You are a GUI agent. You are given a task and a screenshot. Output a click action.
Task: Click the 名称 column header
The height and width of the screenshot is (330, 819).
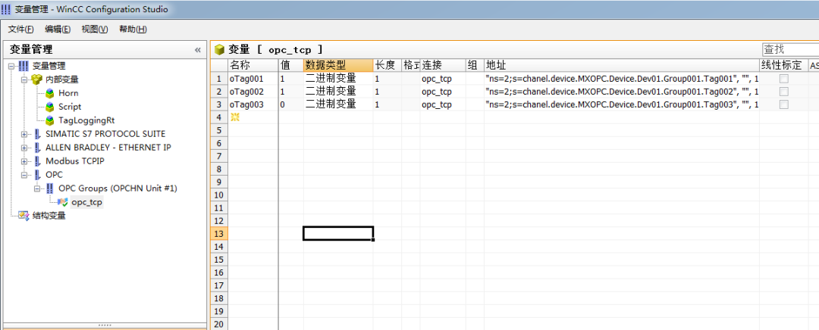coord(253,65)
